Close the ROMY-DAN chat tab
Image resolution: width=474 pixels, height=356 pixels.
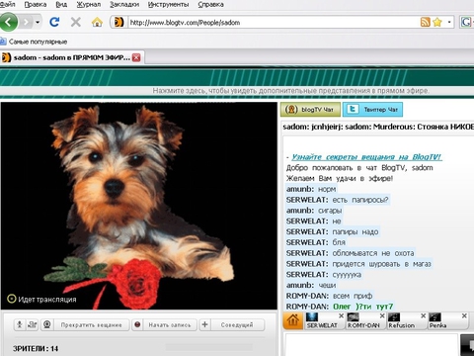coord(382,315)
